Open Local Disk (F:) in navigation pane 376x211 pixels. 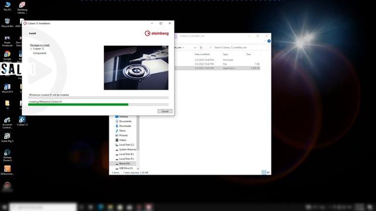pyautogui.click(x=124, y=159)
